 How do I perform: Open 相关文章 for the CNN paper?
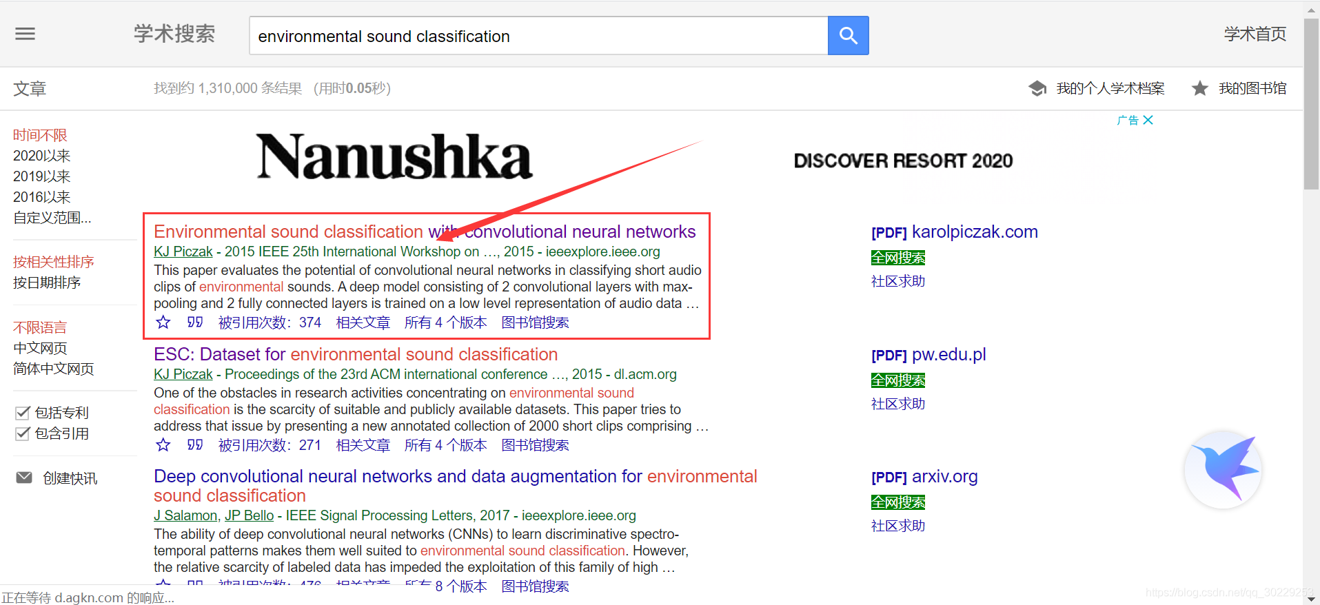coord(363,322)
